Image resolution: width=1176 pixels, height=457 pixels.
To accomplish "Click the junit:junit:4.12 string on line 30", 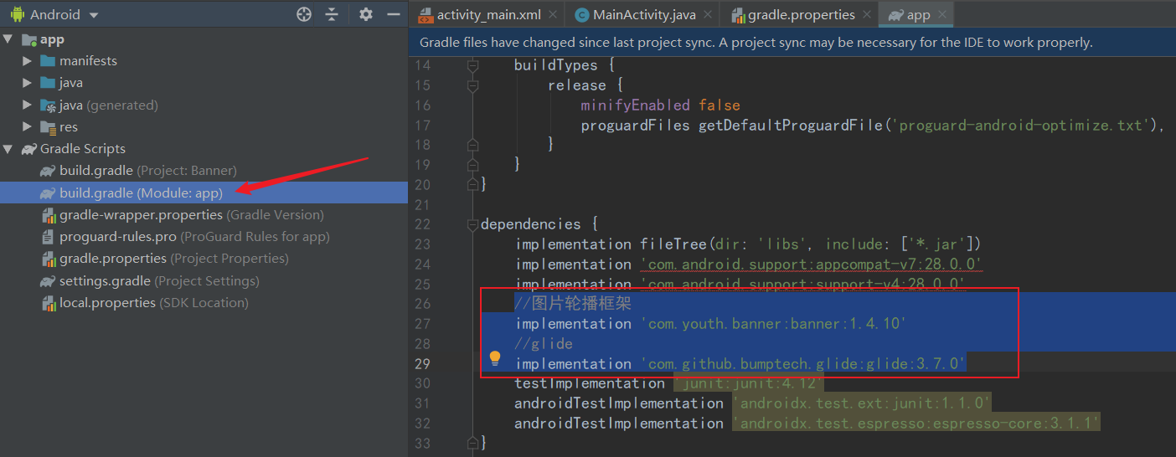I will pyautogui.click(x=750, y=383).
